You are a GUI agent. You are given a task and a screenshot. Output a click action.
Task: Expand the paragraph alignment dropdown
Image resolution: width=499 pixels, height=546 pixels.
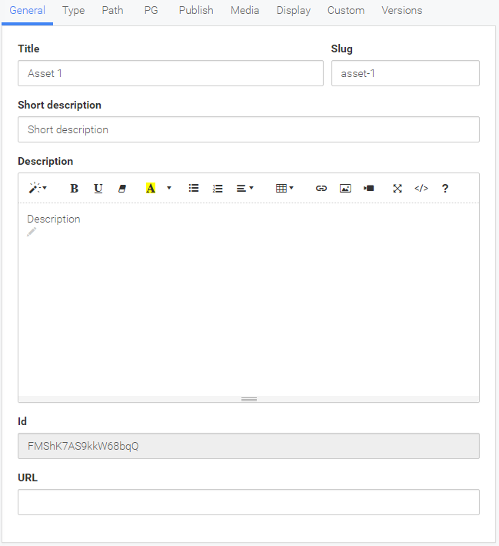pyautogui.click(x=245, y=189)
